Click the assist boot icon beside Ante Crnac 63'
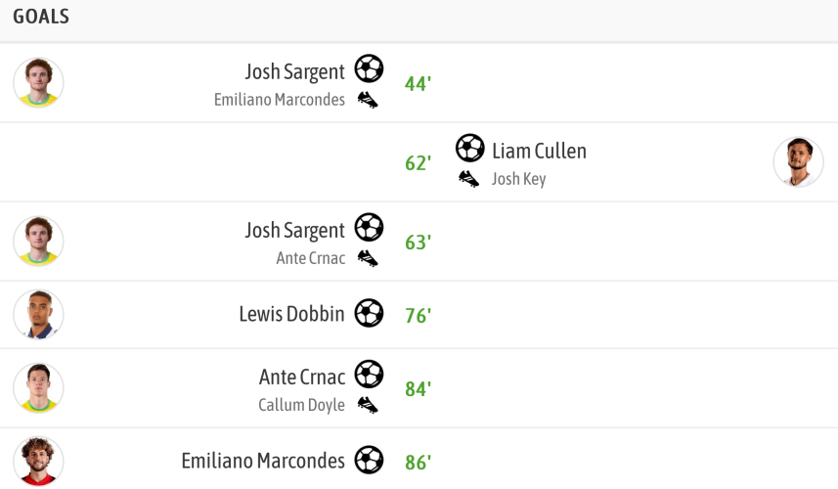 [368, 258]
